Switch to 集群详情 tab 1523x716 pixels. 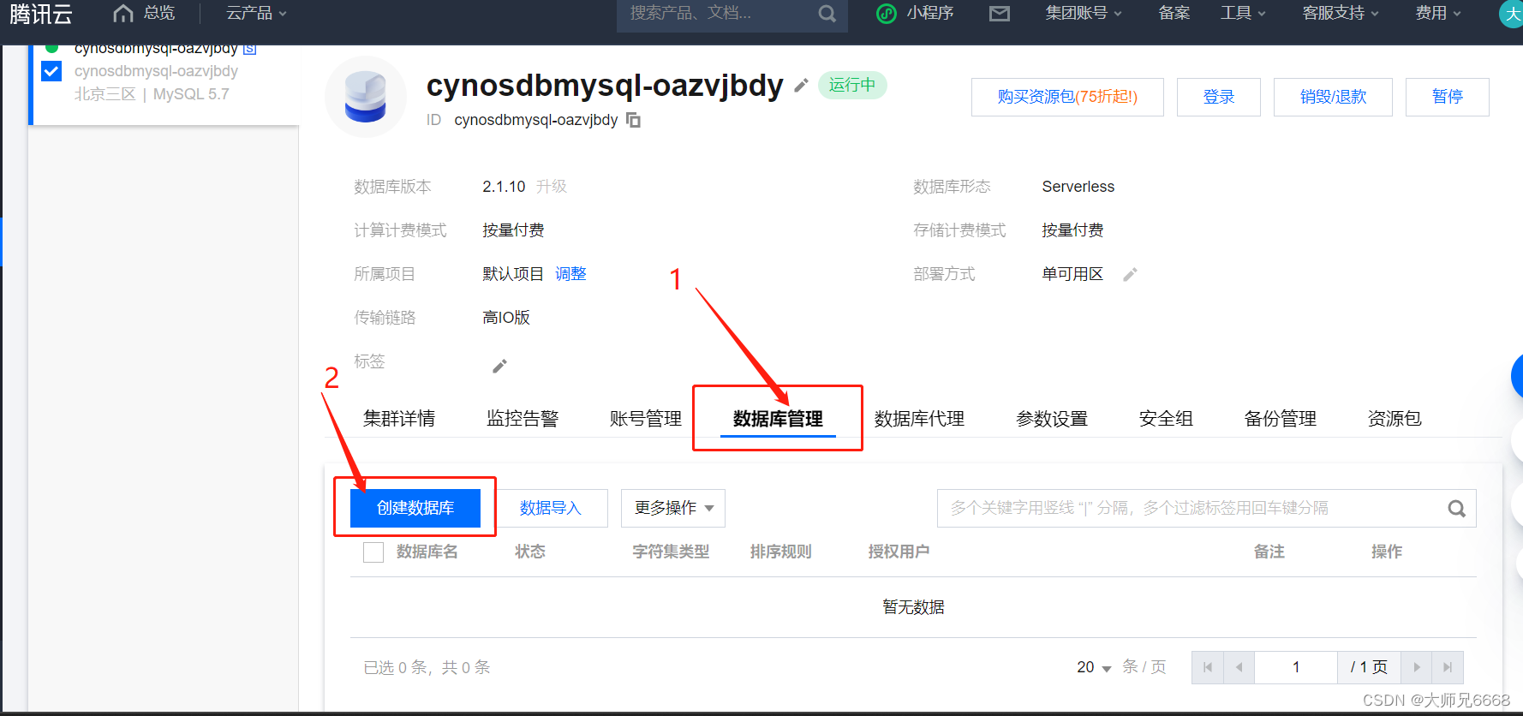(399, 419)
